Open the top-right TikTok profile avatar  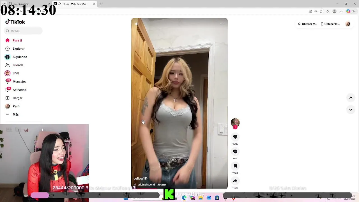click(x=348, y=24)
